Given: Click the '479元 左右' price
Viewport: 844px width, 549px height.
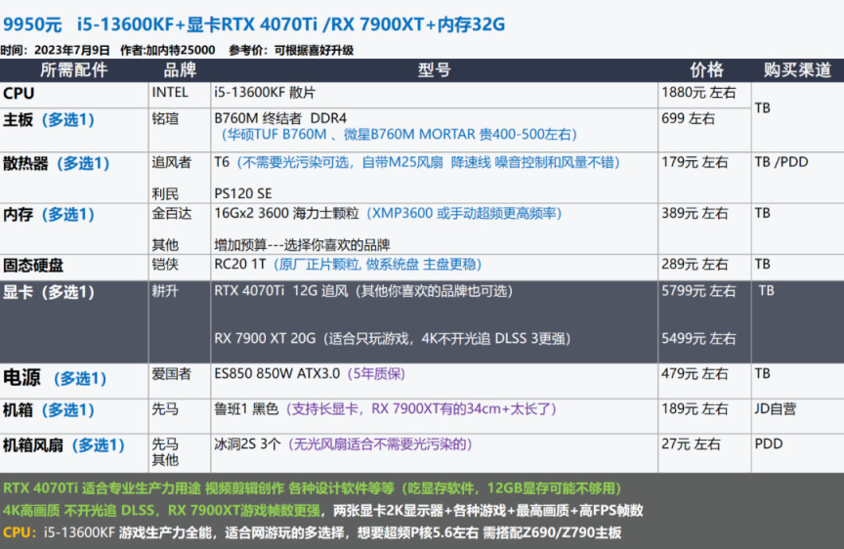Looking at the screenshot, I should coord(695,373).
